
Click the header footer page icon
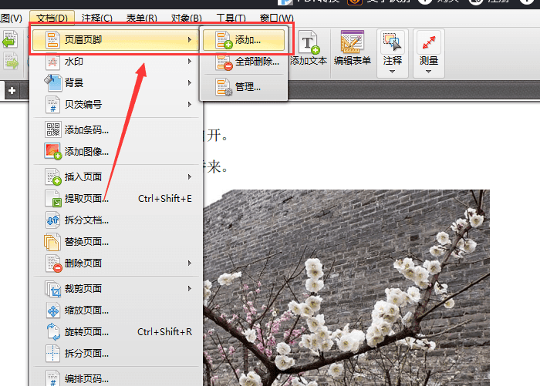pyautogui.click(x=52, y=40)
